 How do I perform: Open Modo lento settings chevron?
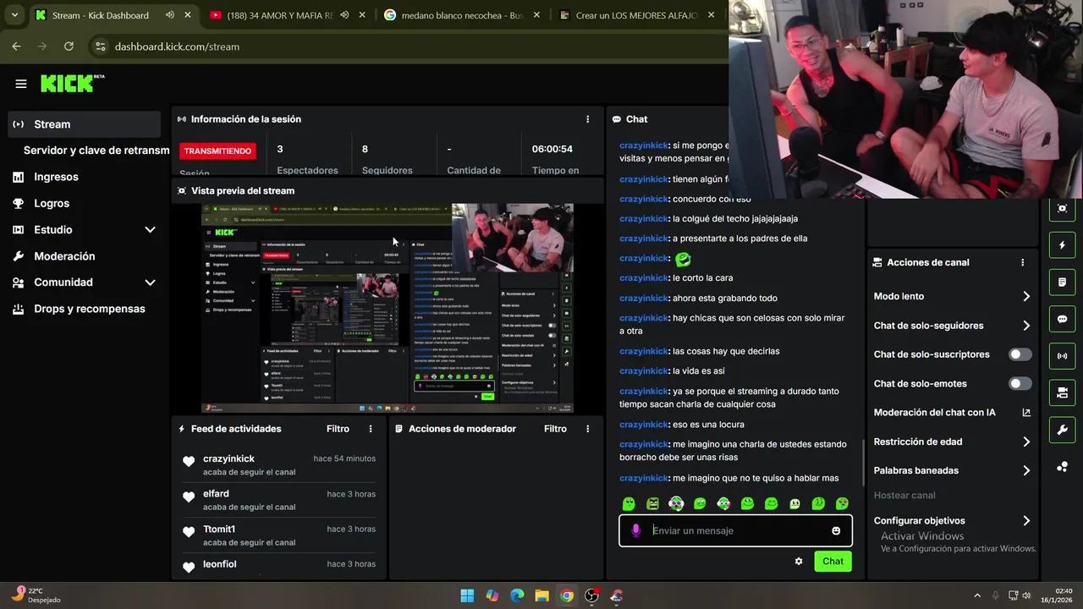[x=1026, y=296]
